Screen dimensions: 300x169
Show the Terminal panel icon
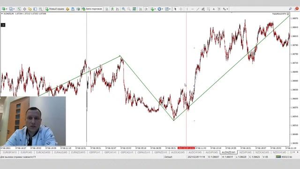click(35, 9)
